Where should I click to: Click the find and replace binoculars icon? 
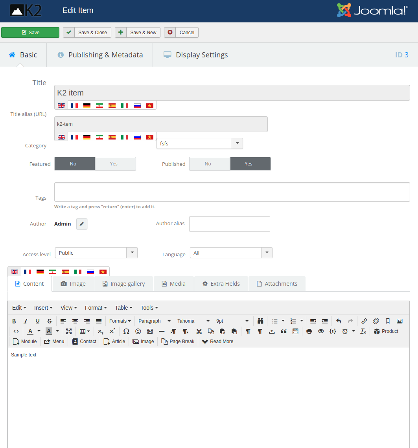click(260, 321)
